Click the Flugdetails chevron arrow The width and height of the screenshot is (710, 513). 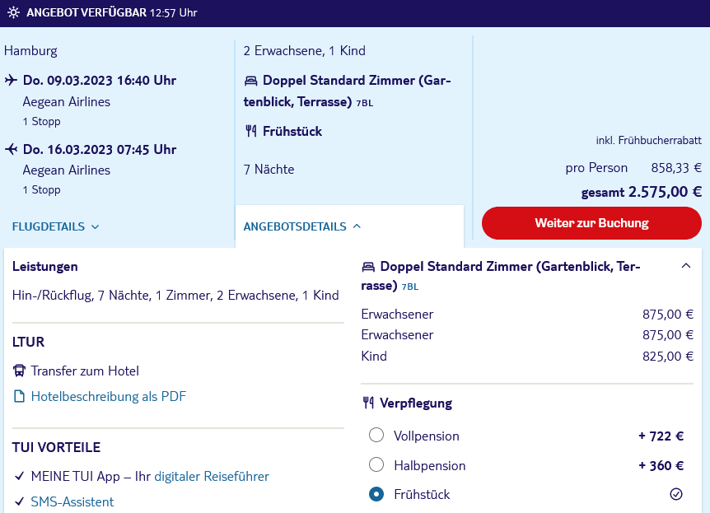95,226
